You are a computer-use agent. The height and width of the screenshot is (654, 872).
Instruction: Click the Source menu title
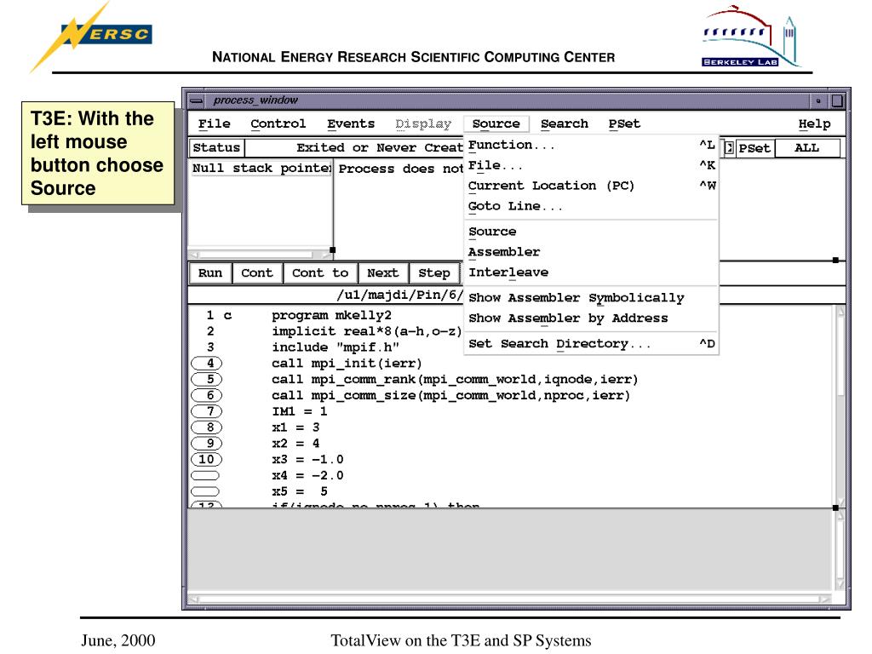496,123
